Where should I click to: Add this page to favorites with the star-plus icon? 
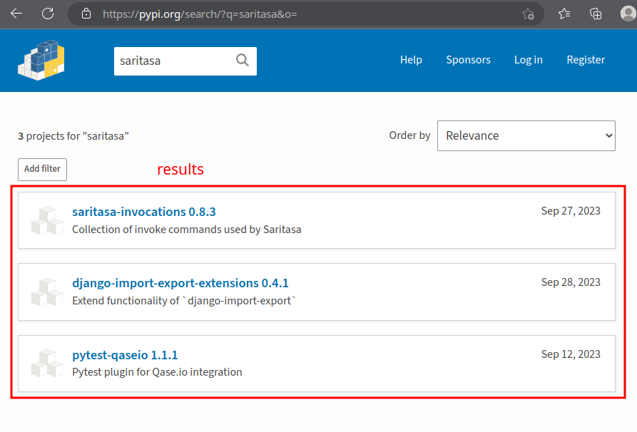click(528, 14)
